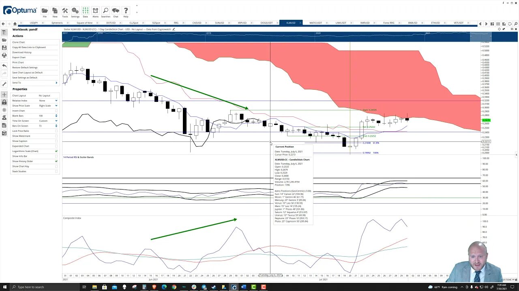Image resolution: width=519 pixels, height=291 pixels.
Task: Click Restore Default Settings
Action: click(x=25, y=67)
